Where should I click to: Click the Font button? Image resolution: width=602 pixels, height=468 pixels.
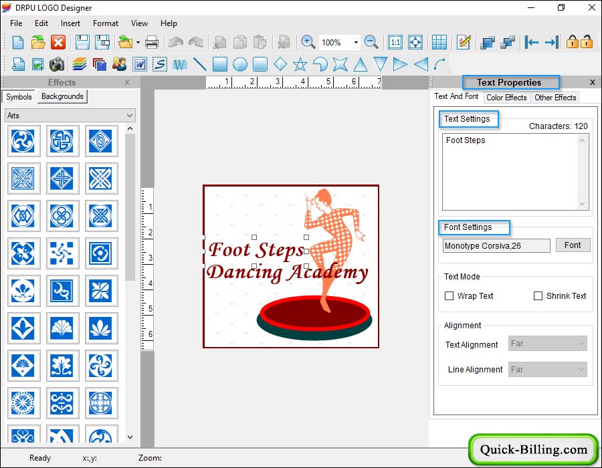click(573, 245)
